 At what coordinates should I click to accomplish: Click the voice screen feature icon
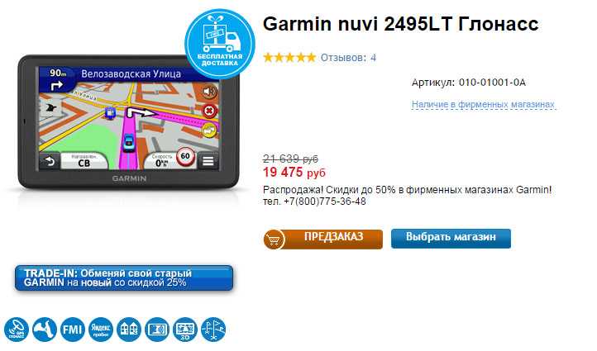(157, 330)
